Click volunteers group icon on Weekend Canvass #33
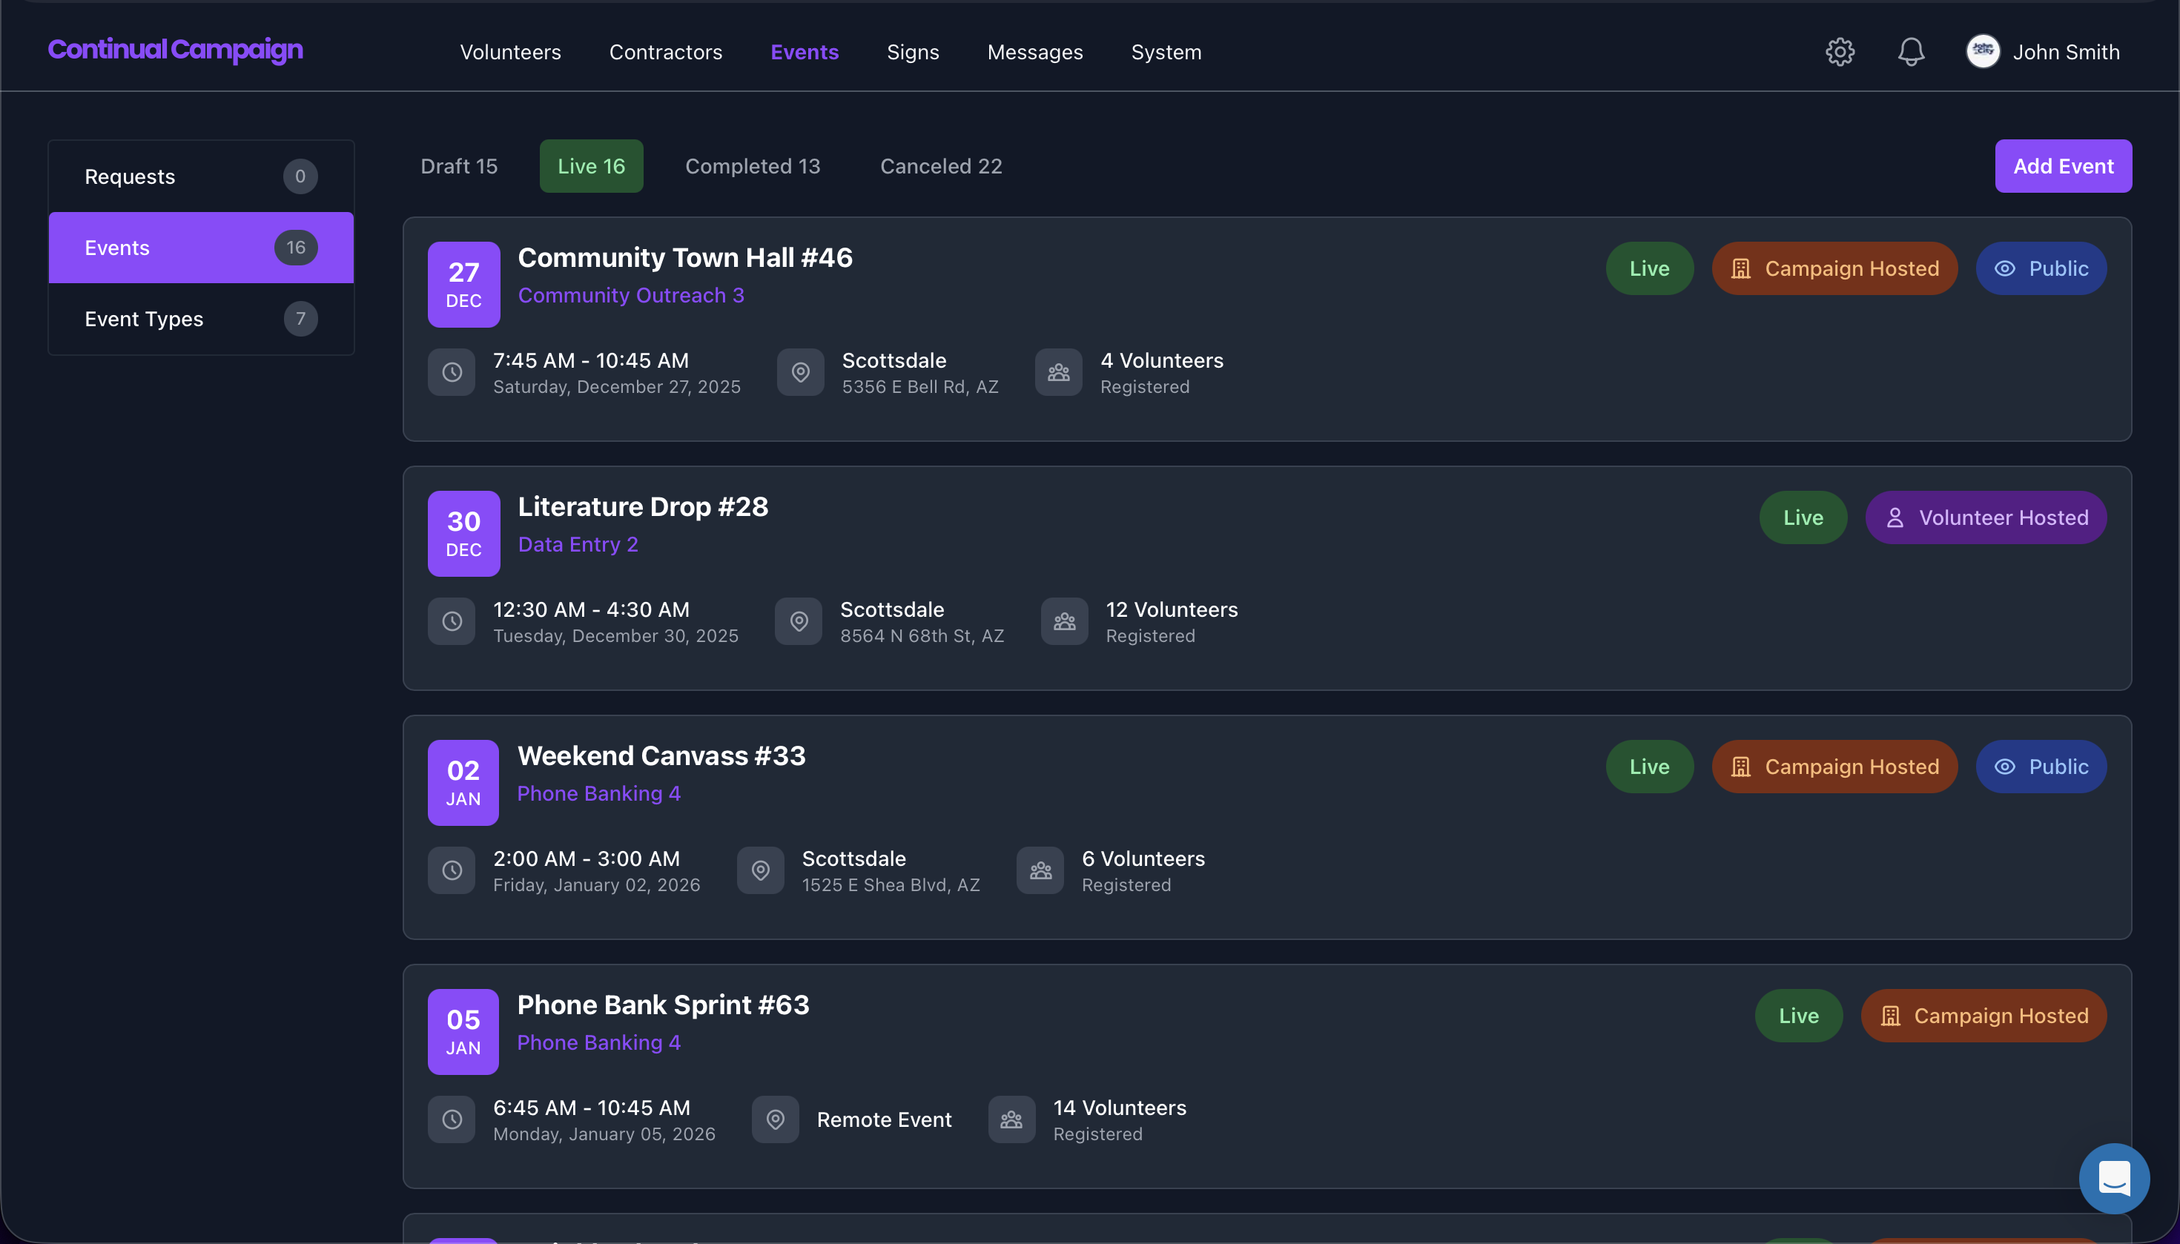Viewport: 2180px width, 1244px height. coord(1040,870)
